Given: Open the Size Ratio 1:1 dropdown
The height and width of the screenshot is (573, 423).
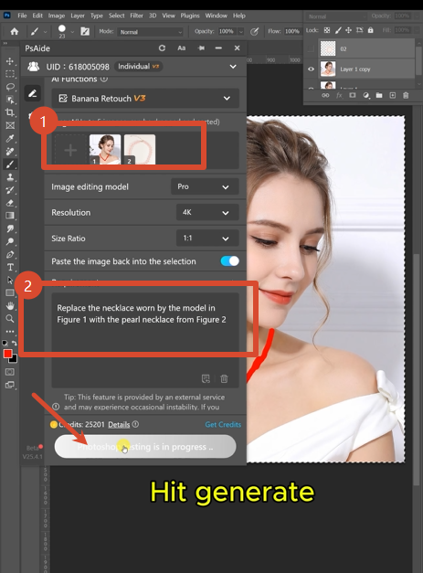Looking at the screenshot, I should tap(207, 239).
